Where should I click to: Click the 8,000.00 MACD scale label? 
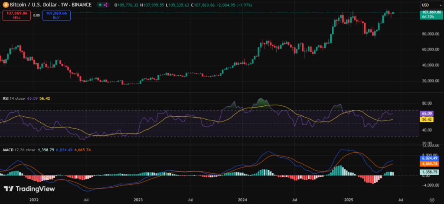tap(431, 155)
